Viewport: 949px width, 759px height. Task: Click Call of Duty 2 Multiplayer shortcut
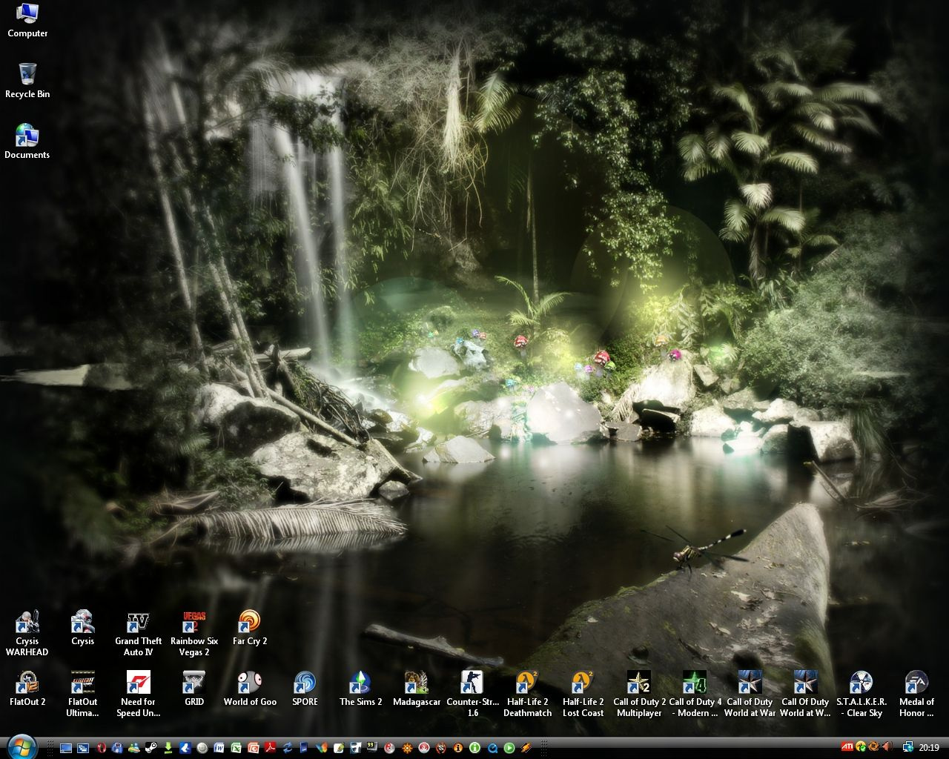pyautogui.click(x=639, y=695)
